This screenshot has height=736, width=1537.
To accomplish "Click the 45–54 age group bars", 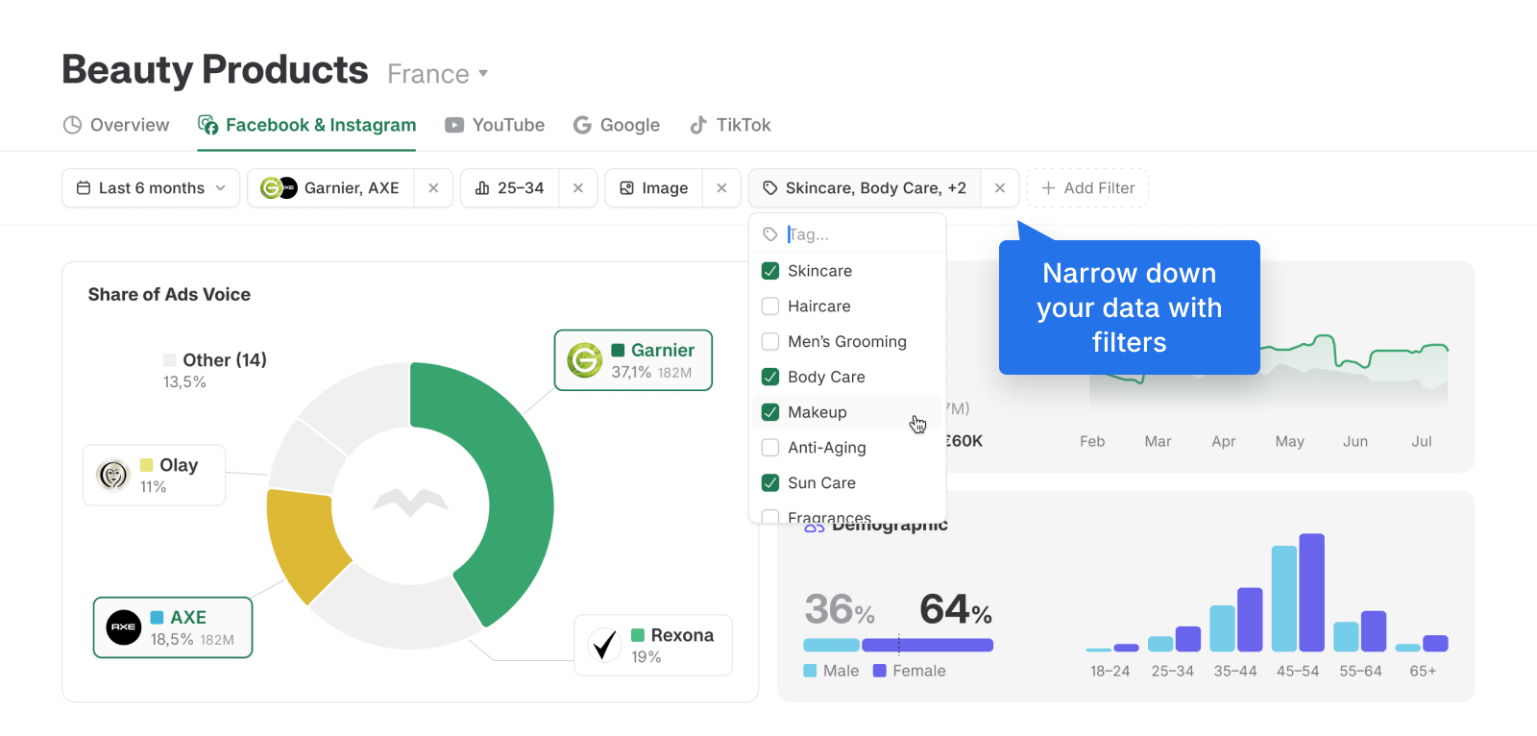I will coord(1298,593).
